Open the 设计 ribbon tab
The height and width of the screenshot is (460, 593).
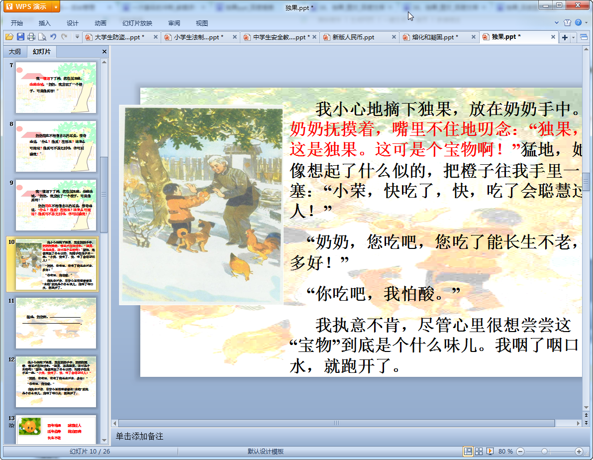(x=72, y=23)
